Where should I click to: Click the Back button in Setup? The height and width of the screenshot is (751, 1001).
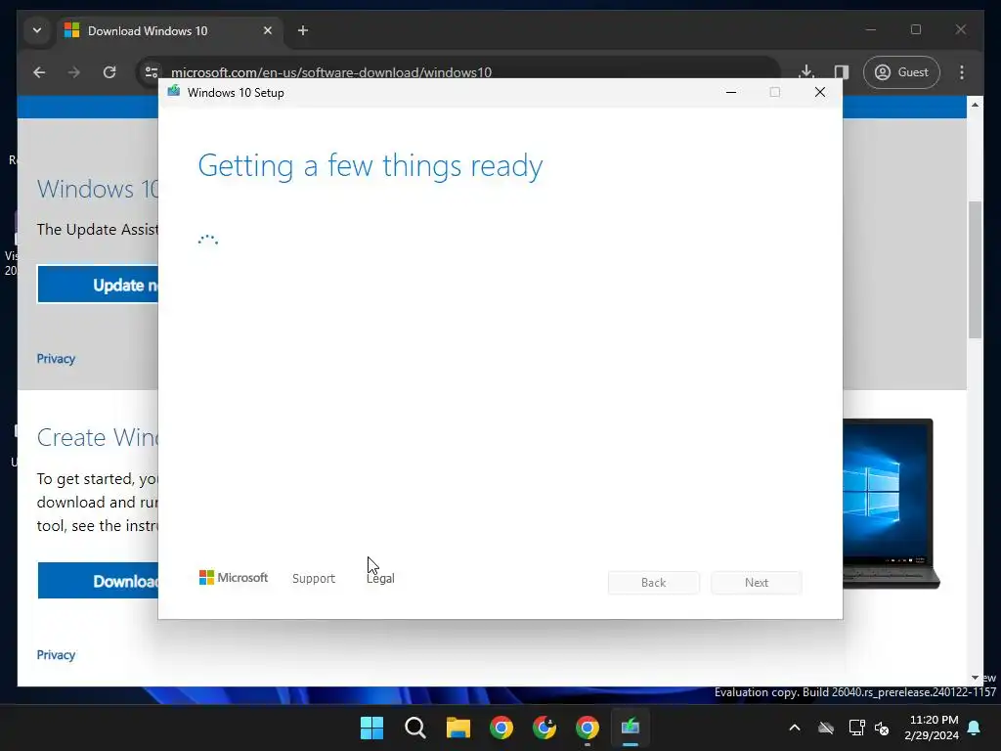(654, 583)
